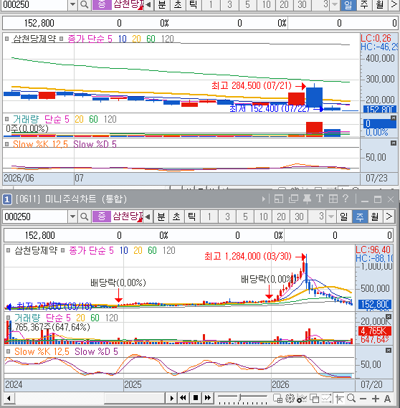Open help via question mark icon
The height and width of the screenshot is (408, 400).
[x=346, y=199]
